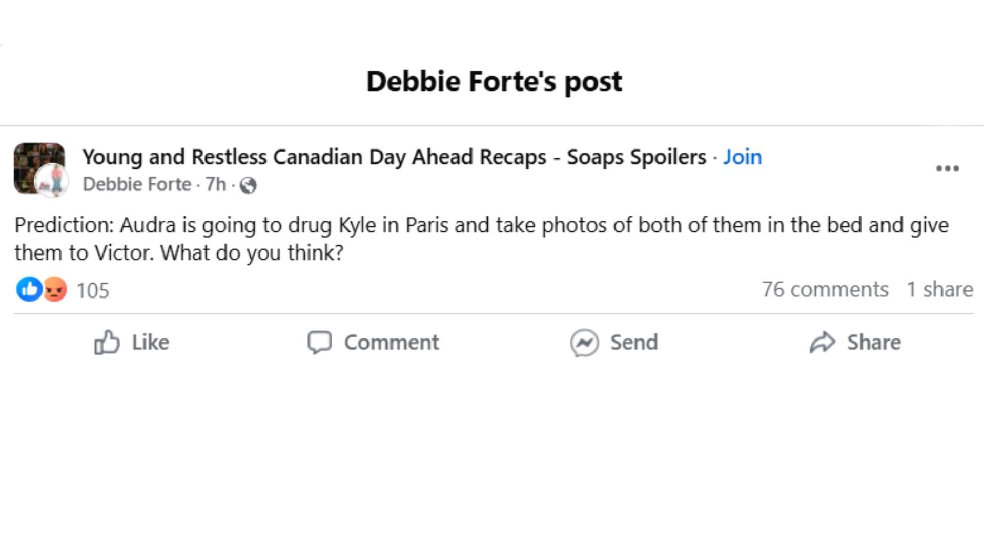This screenshot has height=553, width=984.
Task: Toggle the Like text label
Action: point(150,342)
